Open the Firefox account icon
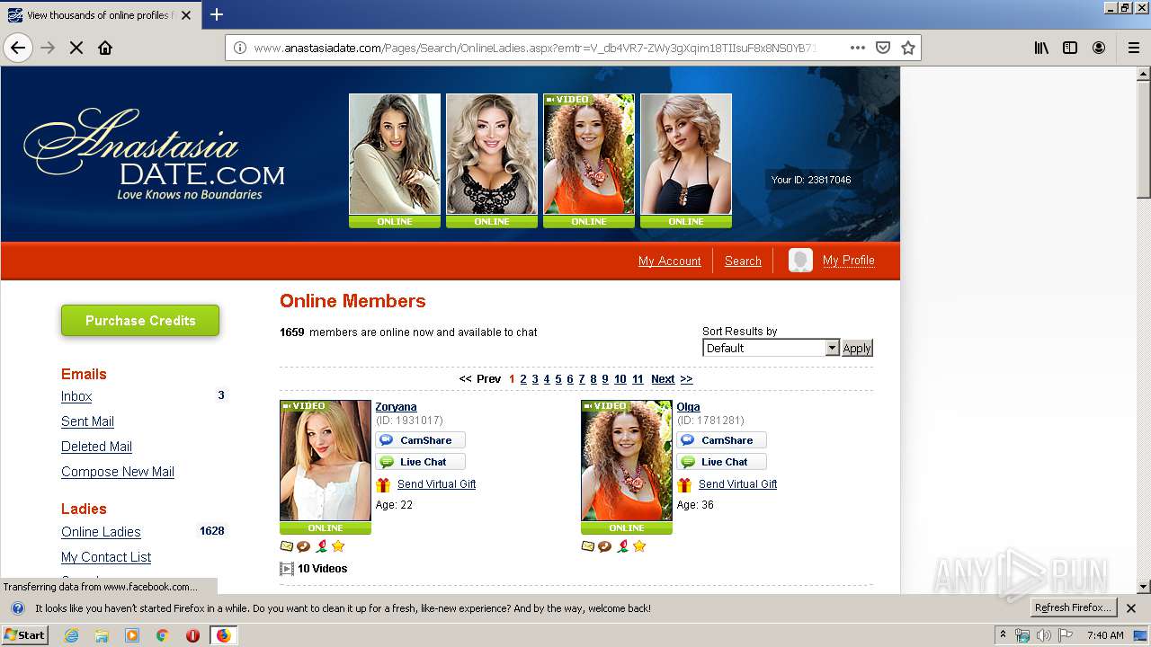This screenshot has width=1151, height=647. 1099,48
